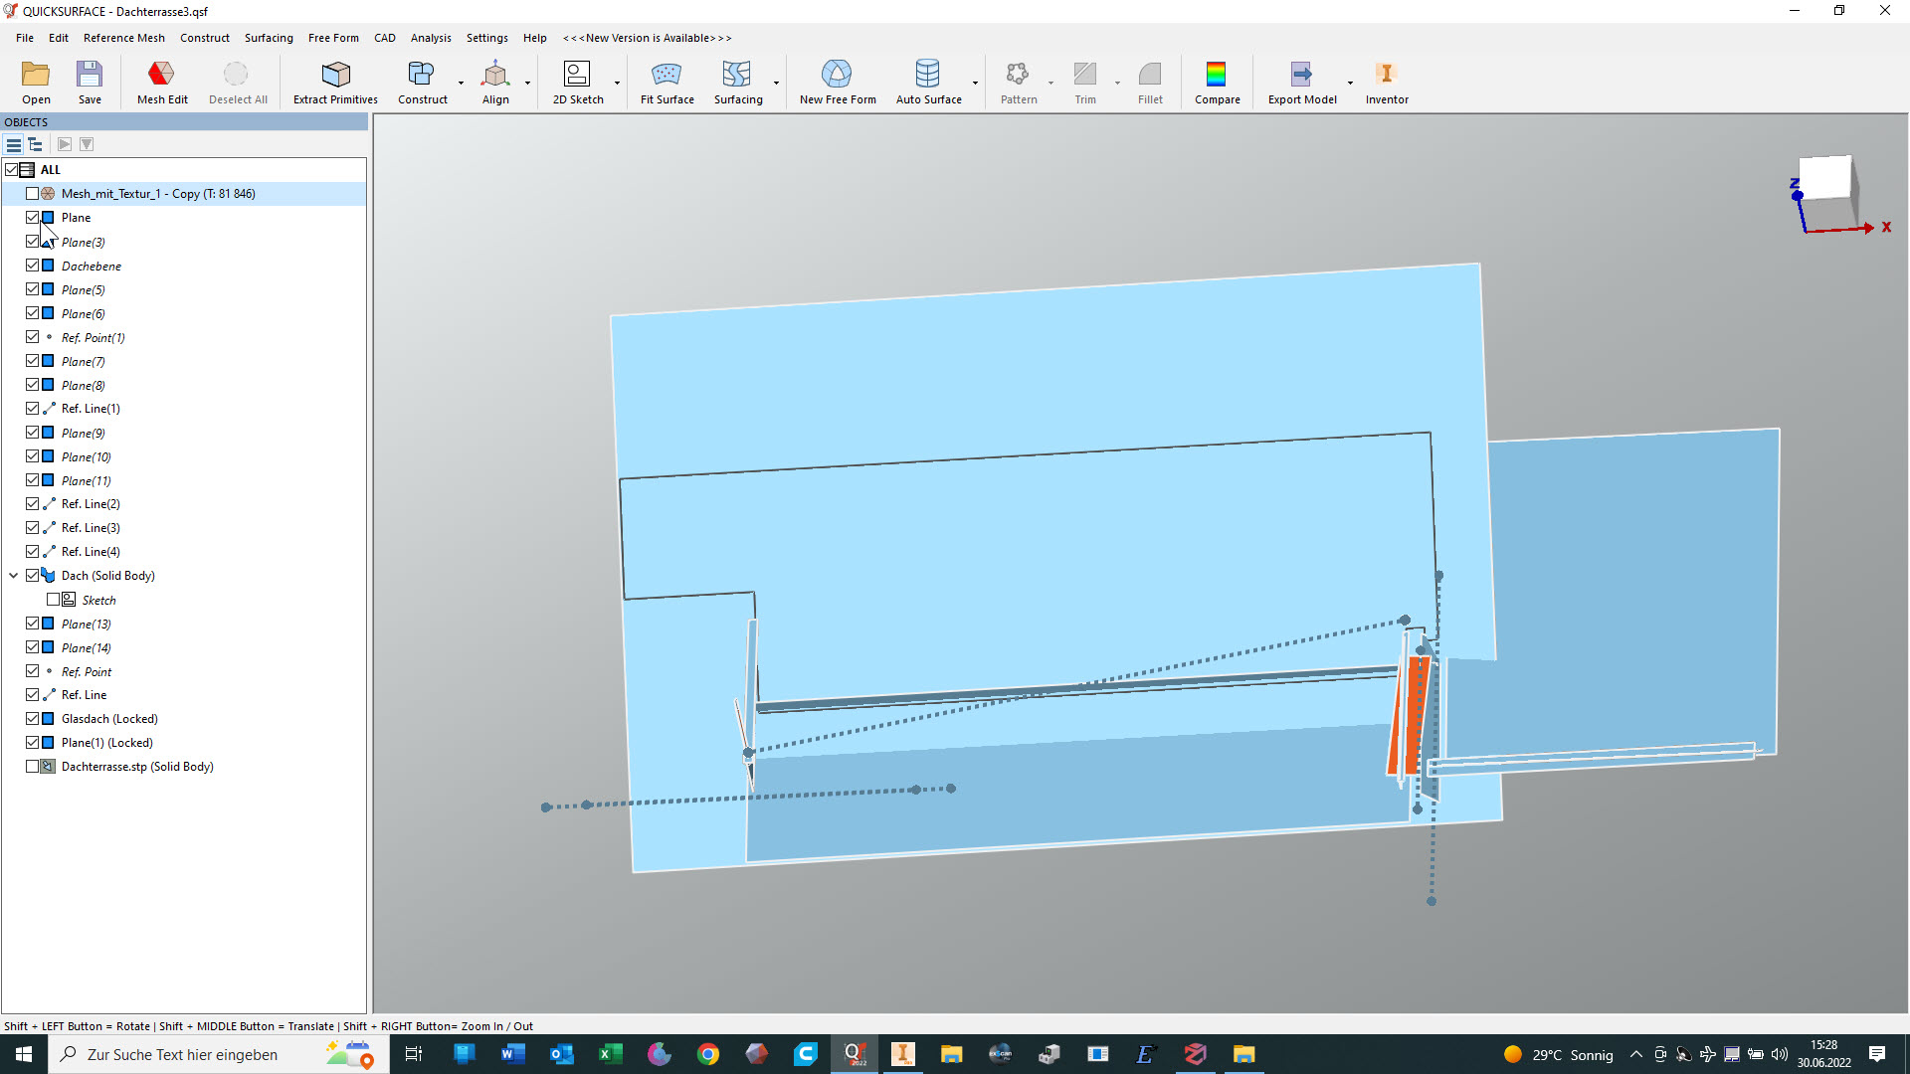Select the Fit Surface tool
The image size is (1910, 1074).
(x=667, y=75)
